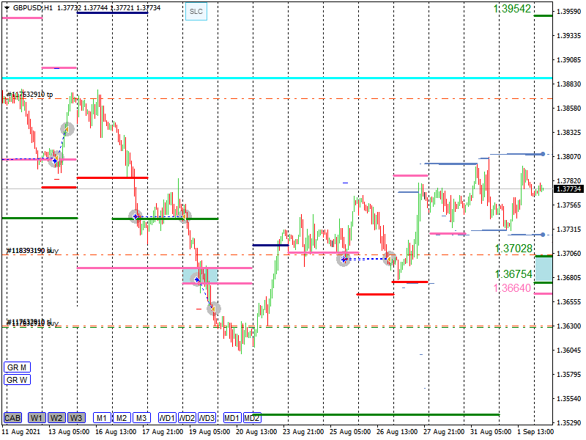Click the light blue rectangle near 1.36754
Image resolution: width=586 pixels, height=440 pixels.
(x=544, y=268)
